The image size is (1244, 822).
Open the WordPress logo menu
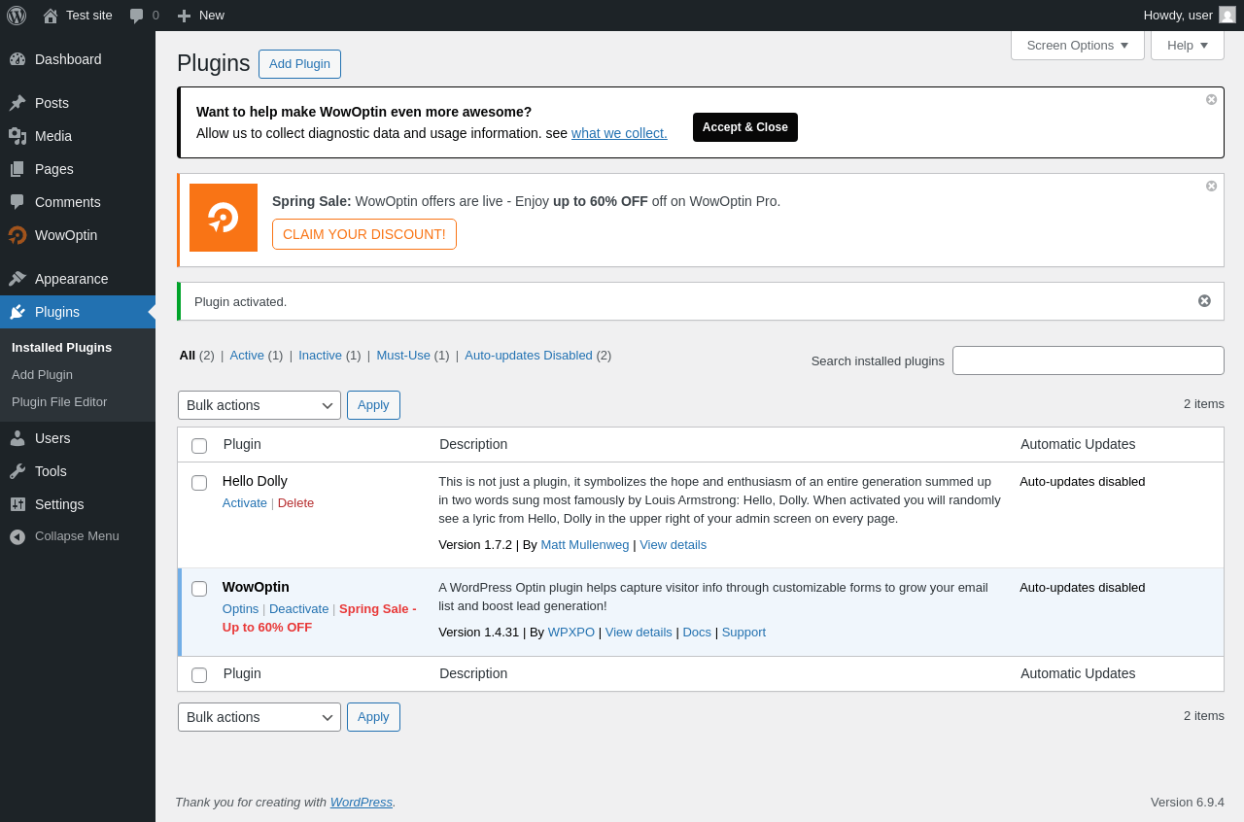point(17,16)
